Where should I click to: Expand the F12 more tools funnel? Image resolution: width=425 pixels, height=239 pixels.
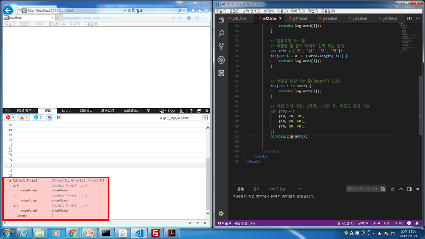148,111
